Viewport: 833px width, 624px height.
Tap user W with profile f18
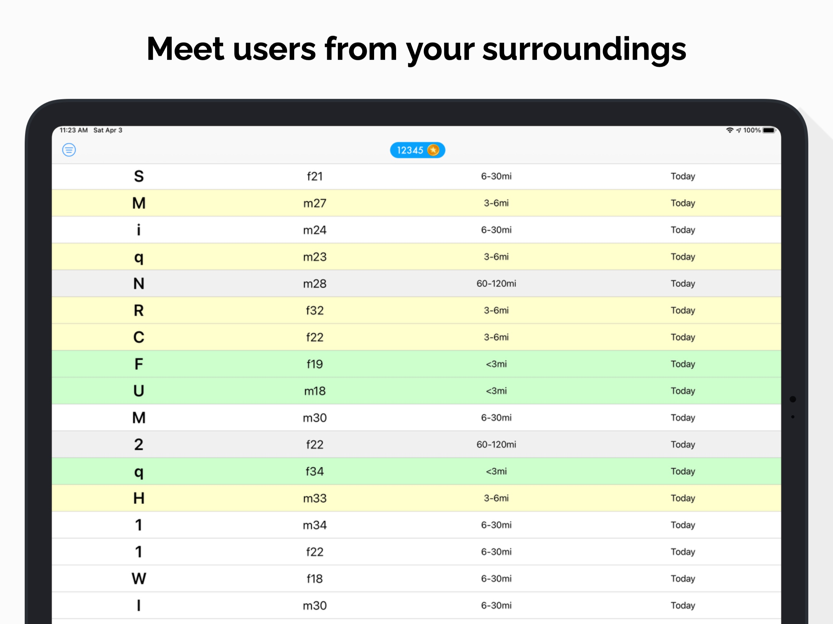pos(315,579)
